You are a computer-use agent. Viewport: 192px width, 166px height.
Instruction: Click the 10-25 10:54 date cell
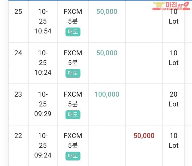tap(43, 21)
